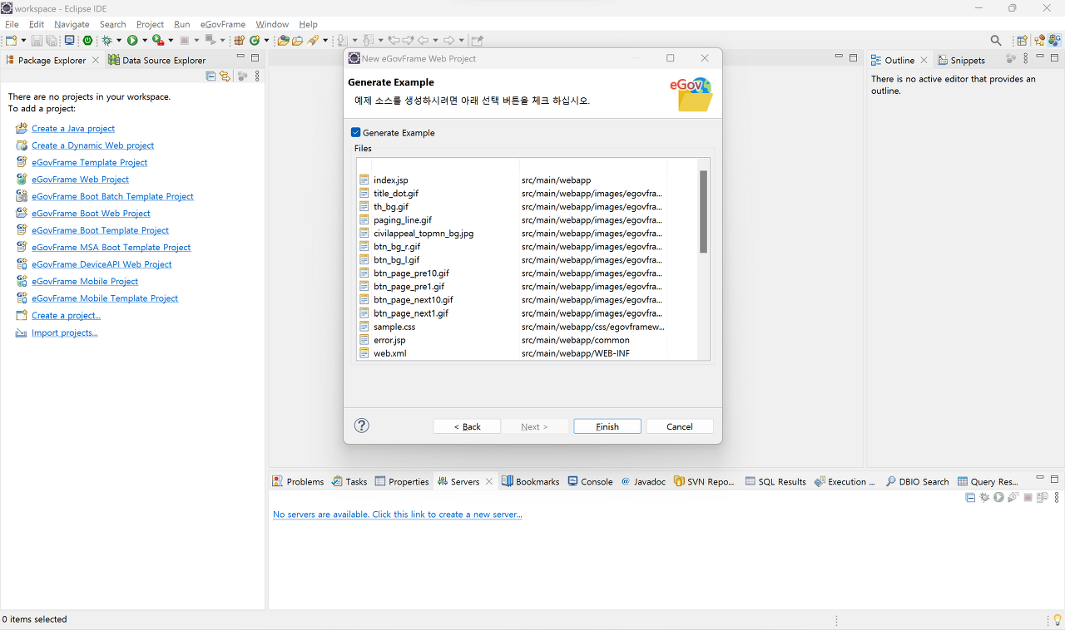Open the eGovFrame menu

(x=222, y=24)
